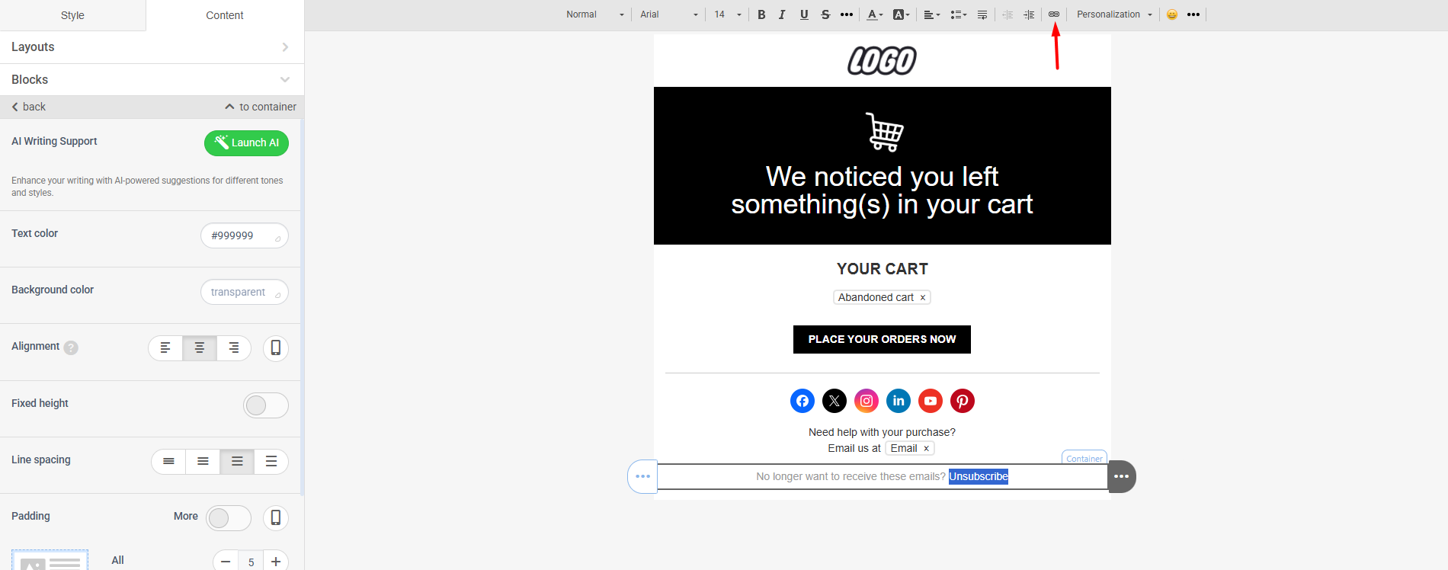1448x570 pixels.
Task: Open the emoji picker
Action: tap(1172, 14)
